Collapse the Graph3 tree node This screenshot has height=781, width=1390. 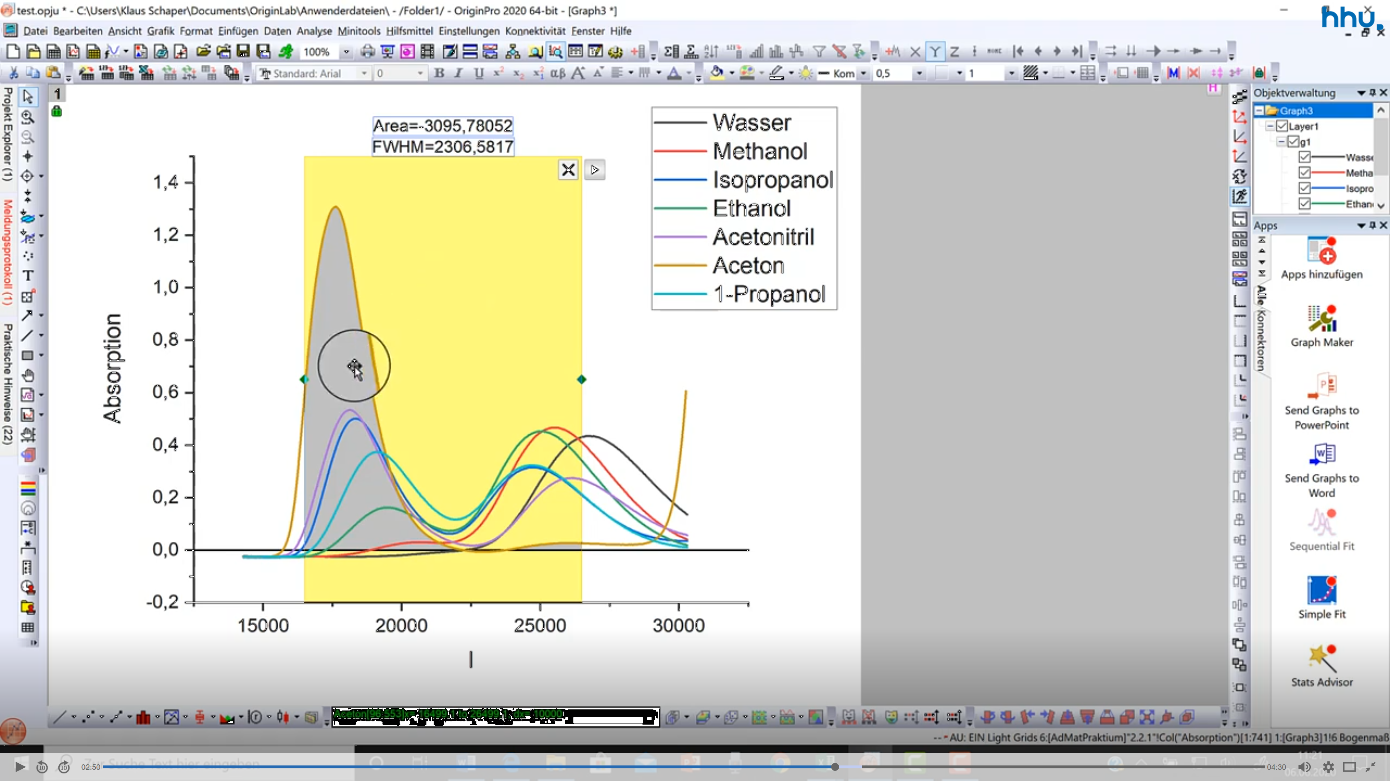click(x=1259, y=111)
